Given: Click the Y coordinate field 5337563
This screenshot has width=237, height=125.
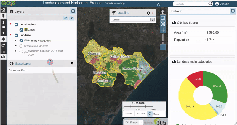Looking at the screenshot, I should [x=141, y=114].
